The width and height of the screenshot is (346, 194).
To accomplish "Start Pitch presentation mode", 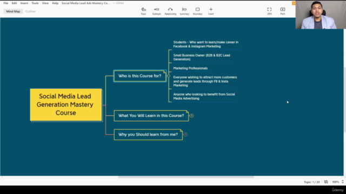I will pyautogui.click(x=283, y=10).
